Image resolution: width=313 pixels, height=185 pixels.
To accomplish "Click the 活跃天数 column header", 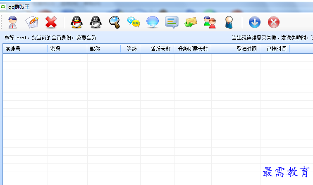I will click(157, 49).
